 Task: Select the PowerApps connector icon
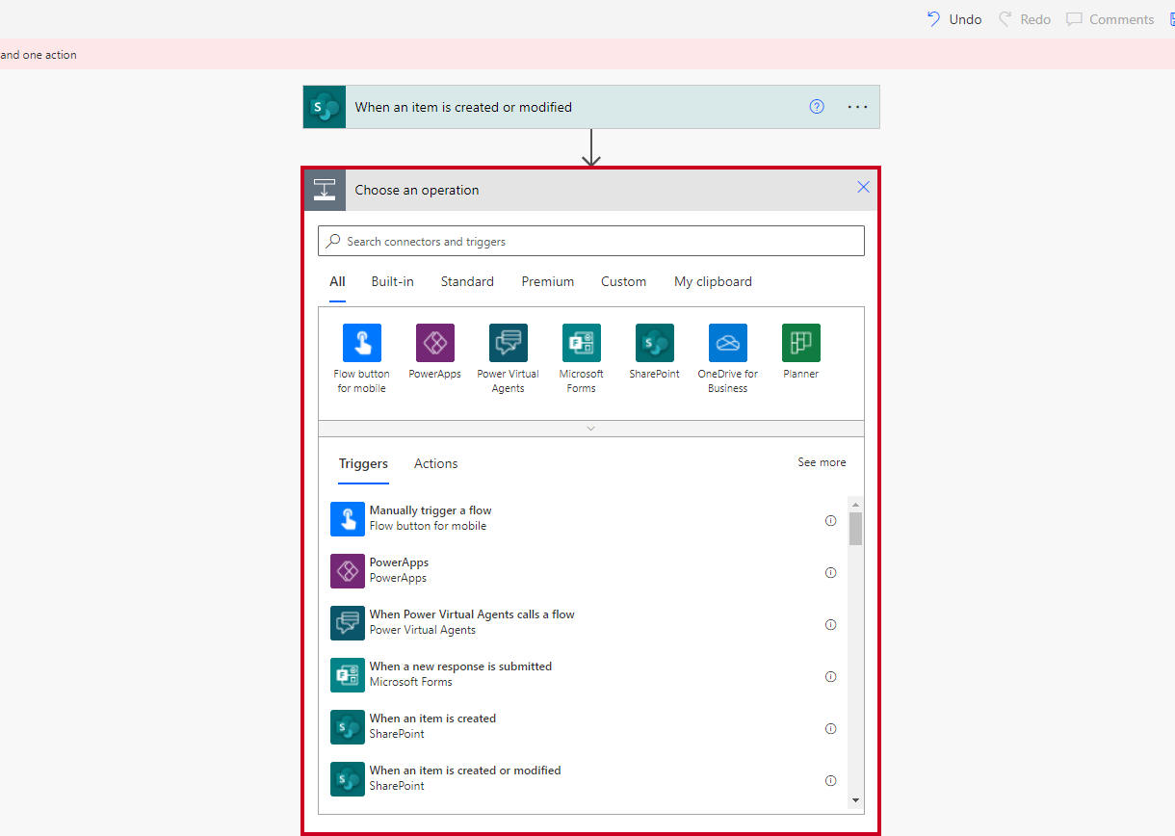pyautogui.click(x=435, y=343)
